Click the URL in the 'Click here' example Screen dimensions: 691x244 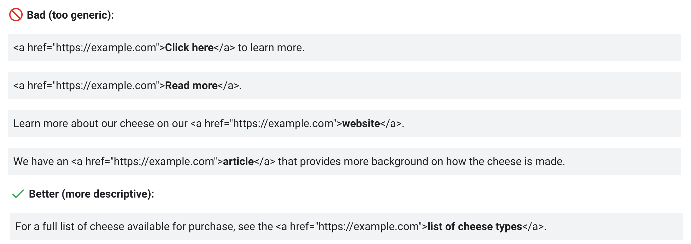(x=106, y=47)
